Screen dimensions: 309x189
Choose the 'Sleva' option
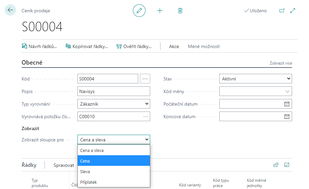coord(114,171)
